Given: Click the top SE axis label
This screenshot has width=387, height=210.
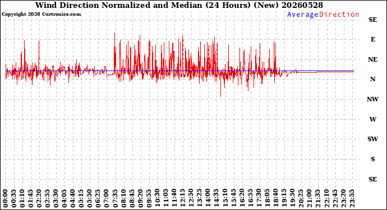Looking at the screenshot, I should [x=372, y=20].
